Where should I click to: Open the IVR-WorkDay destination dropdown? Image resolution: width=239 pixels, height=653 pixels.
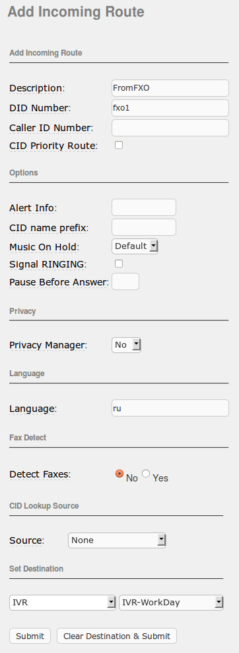[172, 602]
